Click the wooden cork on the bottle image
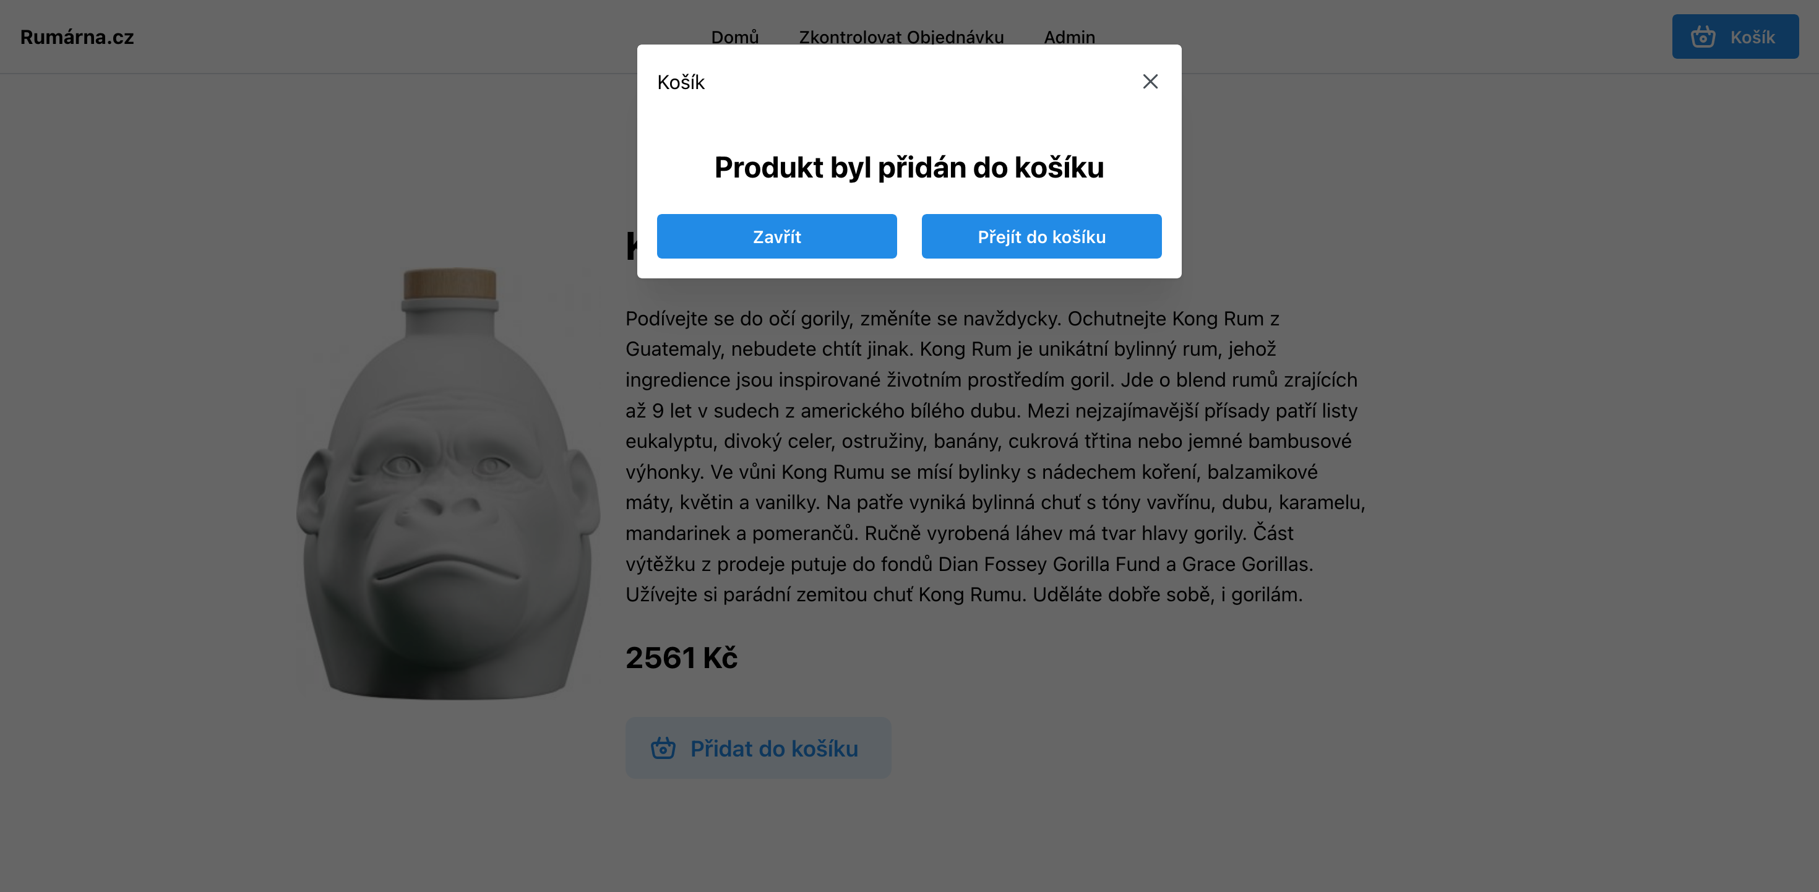Screen dimensions: 1819x892 coord(450,284)
